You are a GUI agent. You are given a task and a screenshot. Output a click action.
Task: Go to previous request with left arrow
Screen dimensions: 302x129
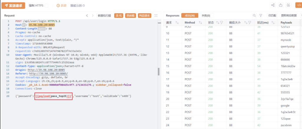(87, 15)
